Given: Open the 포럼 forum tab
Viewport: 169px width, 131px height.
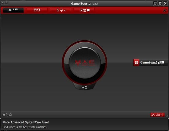Looking at the screenshot, I should [x=84, y=10].
